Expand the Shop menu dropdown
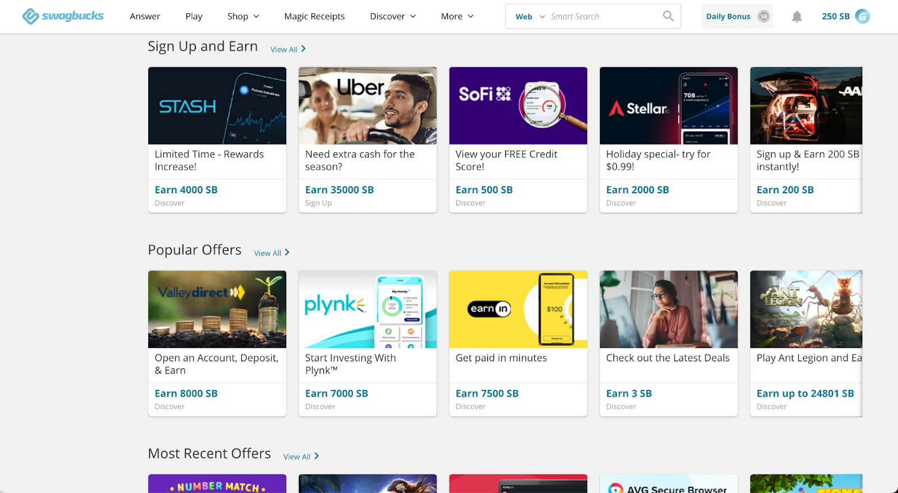This screenshot has width=898, height=493. pyautogui.click(x=243, y=16)
